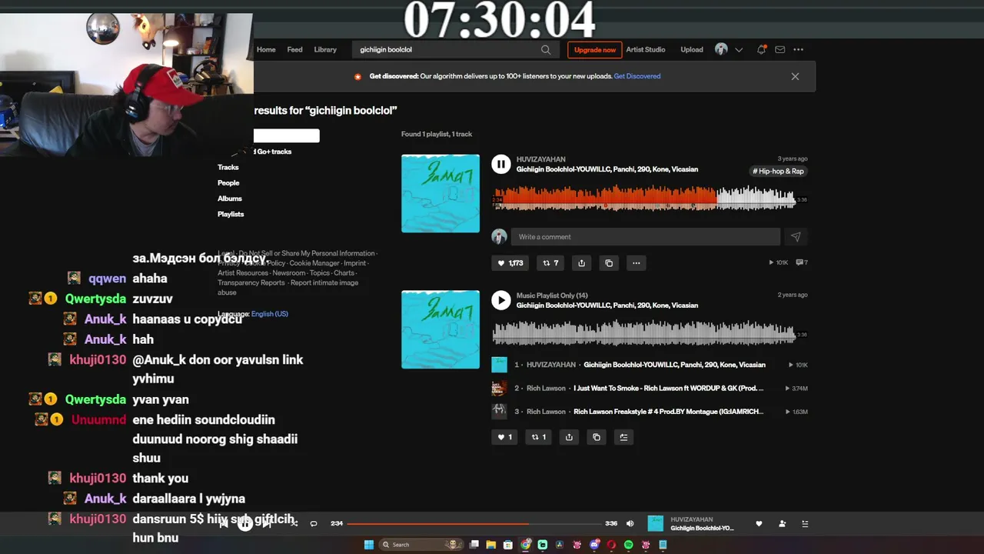Open Google Chrome from the taskbar
984x554 pixels.
point(526,545)
